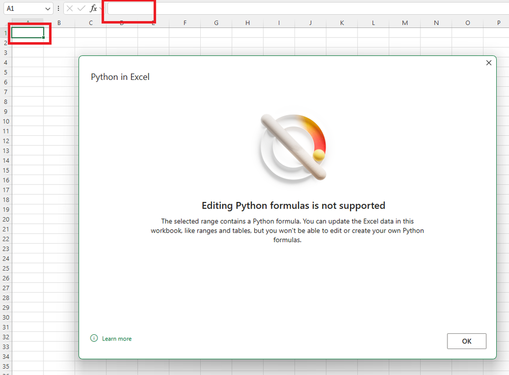This screenshot has height=375, width=509.
Task: Select row 18 header
Action: [6, 199]
